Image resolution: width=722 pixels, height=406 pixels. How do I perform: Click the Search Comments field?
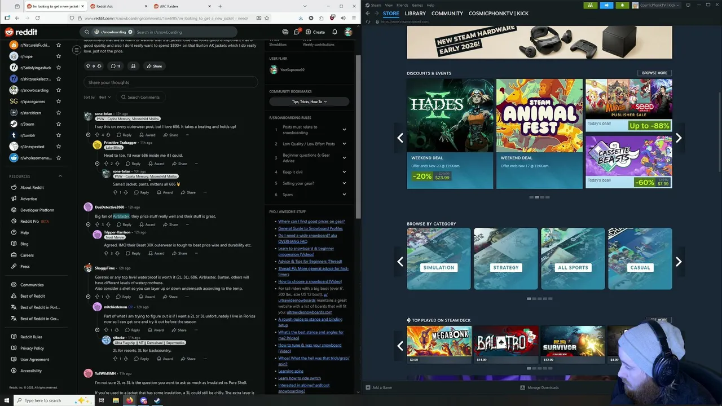coord(140,97)
